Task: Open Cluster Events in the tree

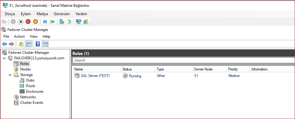Action: pyautogui.click(x=32, y=103)
